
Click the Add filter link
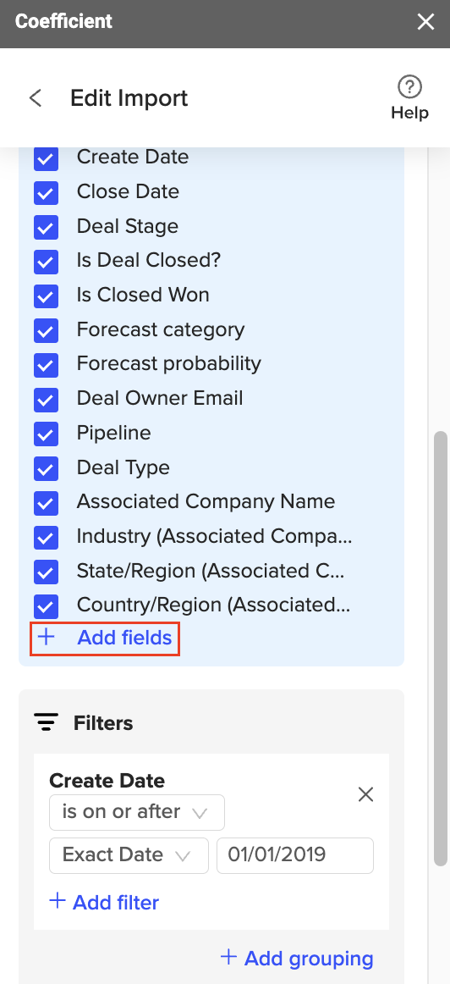tap(116, 903)
